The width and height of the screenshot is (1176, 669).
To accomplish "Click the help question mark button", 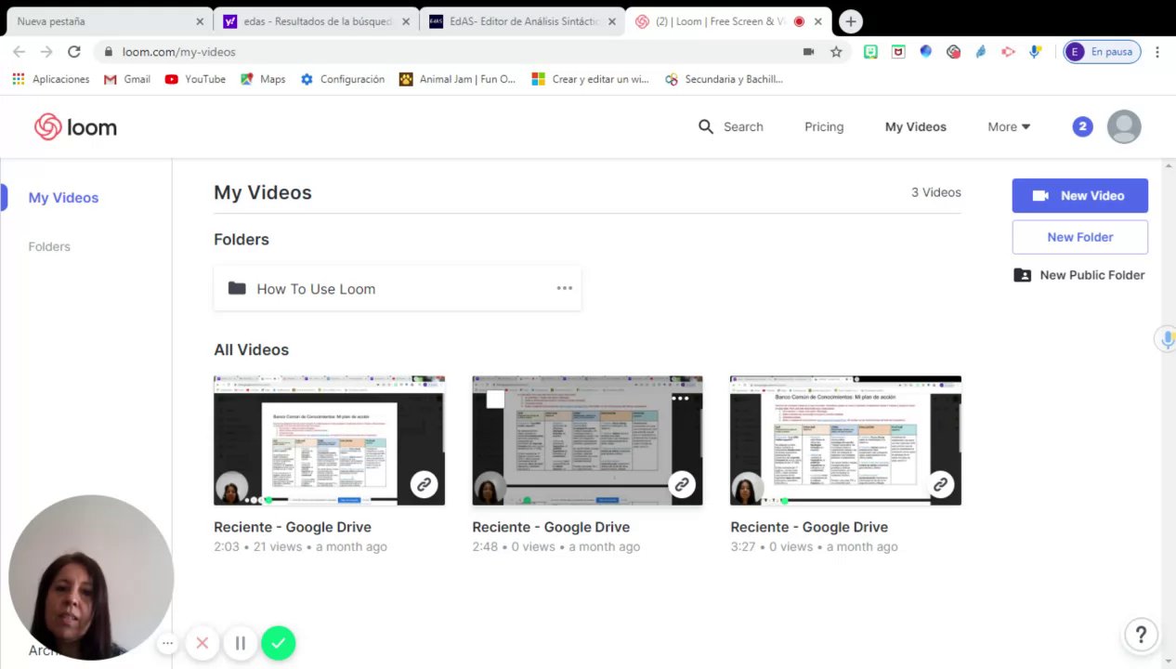I will click(1141, 635).
